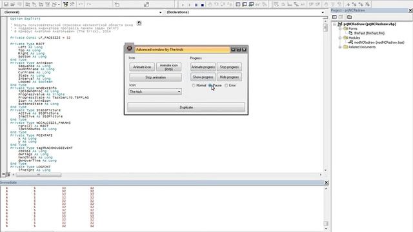Click the Uncomment Block toolbar icon
The width and height of the screenshot is (413, 232).
[x=339, y=5]
